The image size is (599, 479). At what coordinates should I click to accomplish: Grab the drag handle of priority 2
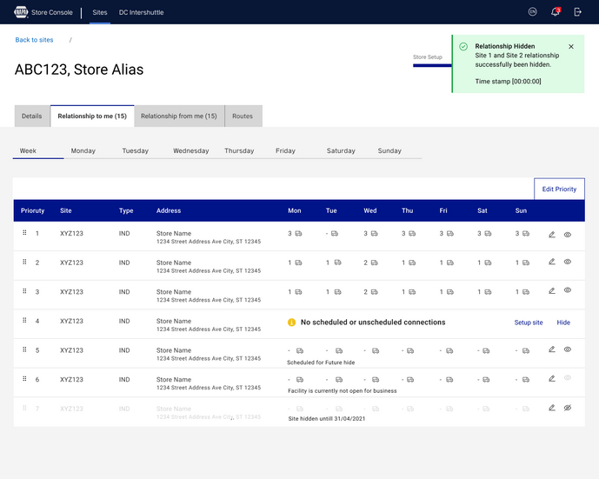click(24, 262)
